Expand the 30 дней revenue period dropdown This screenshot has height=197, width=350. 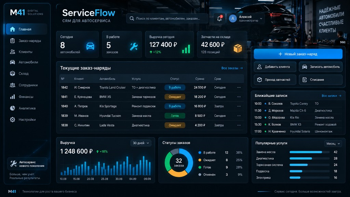[141, 143]
